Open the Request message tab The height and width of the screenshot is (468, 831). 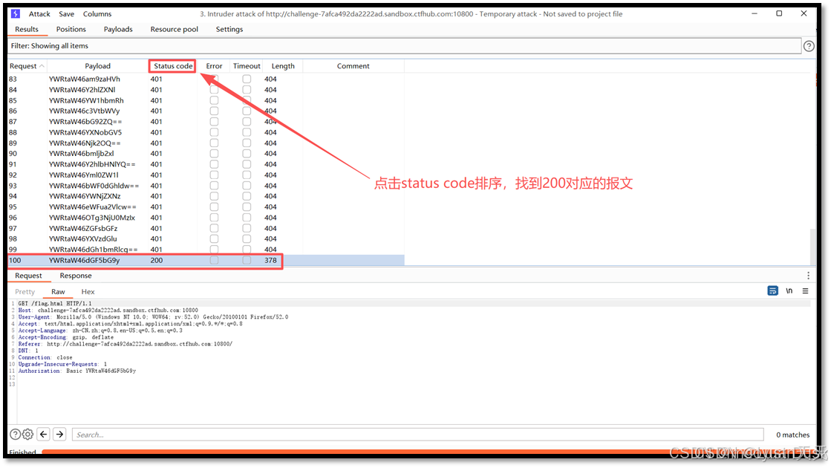tap(28, 276)
